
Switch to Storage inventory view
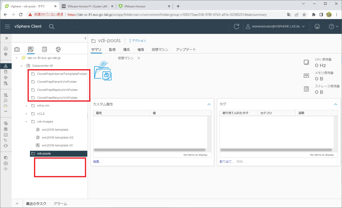click(x=44, y=49)
